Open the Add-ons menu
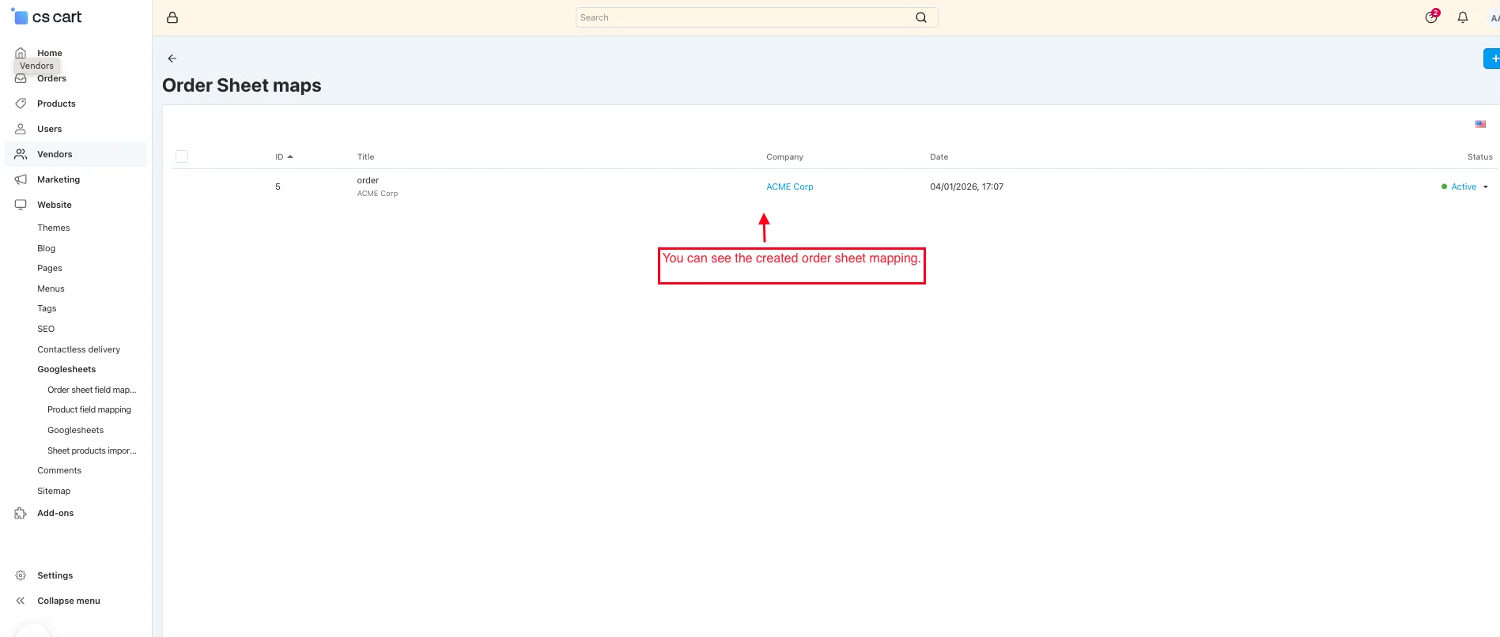 55,513
